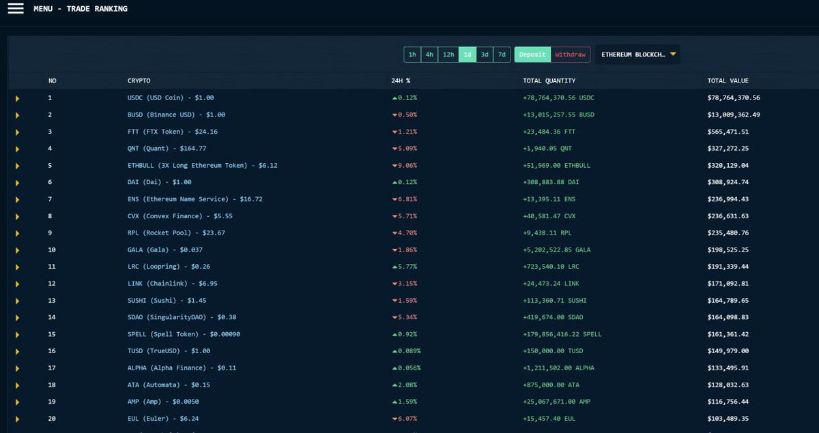This screenshot has height=433, width=819.
Task: Click the 6.07% change for EUL
Action: point(404,418)
